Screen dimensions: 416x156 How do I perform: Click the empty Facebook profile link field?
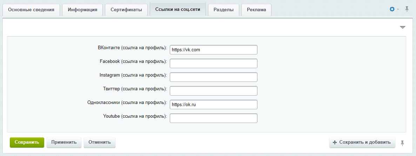pyautogui.click(x=214, y=63)
